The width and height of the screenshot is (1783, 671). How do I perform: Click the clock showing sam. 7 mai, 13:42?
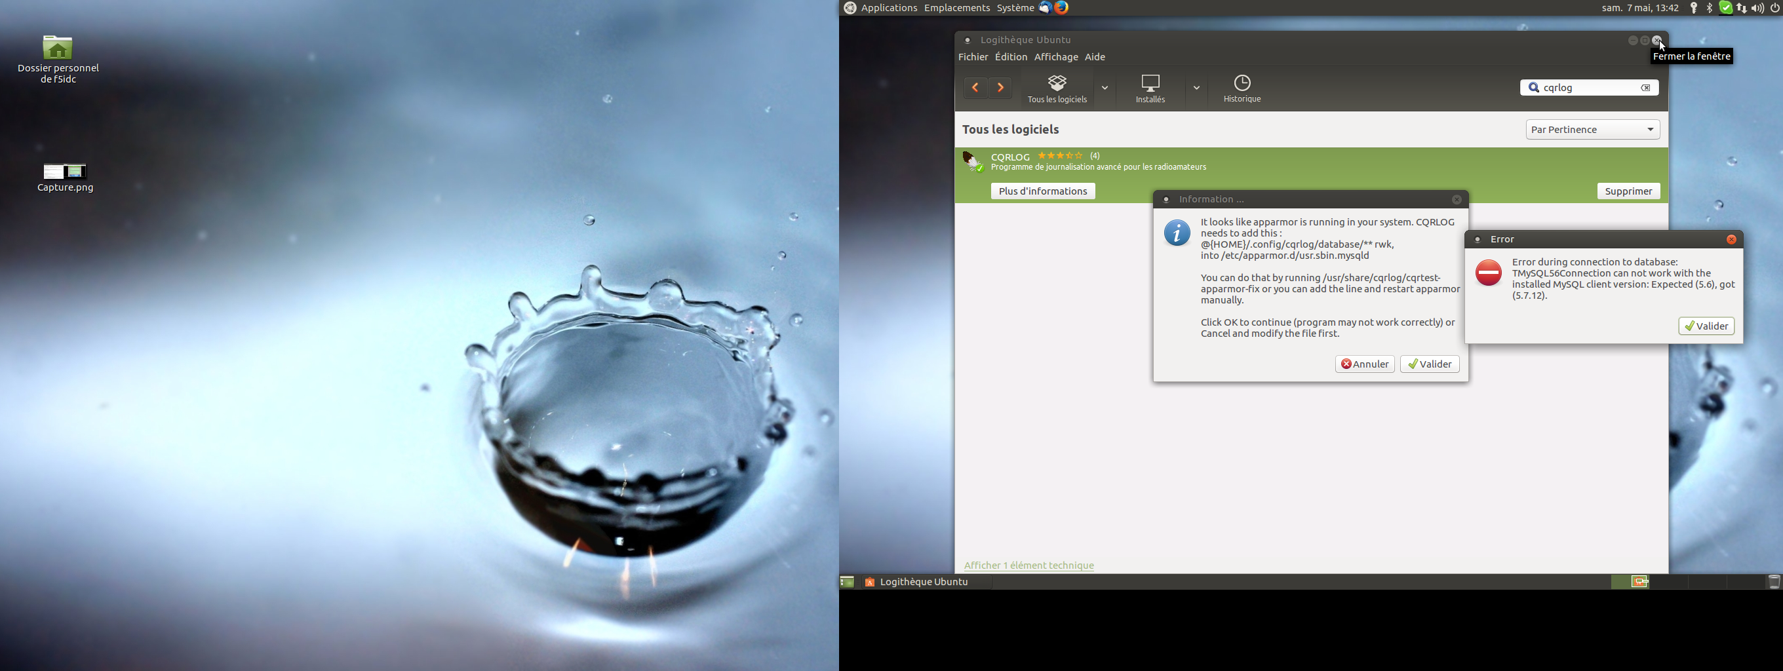click(1639, 9)
